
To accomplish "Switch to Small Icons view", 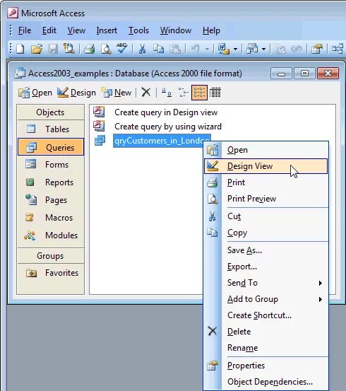I will coord(183,93).
